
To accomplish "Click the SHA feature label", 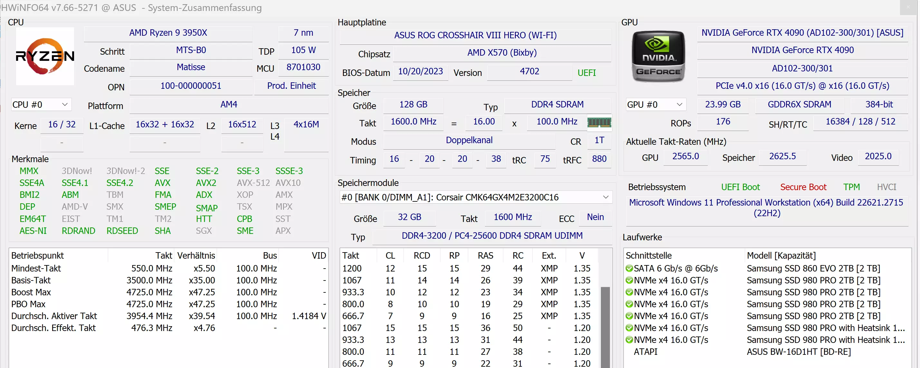I will click(163, 231).
